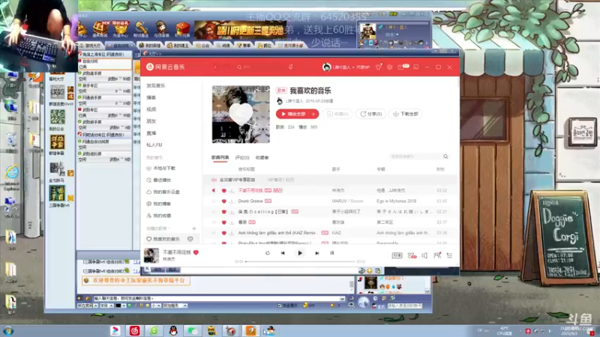Open the playlist queue icon in player bar

tap(449, 255)
